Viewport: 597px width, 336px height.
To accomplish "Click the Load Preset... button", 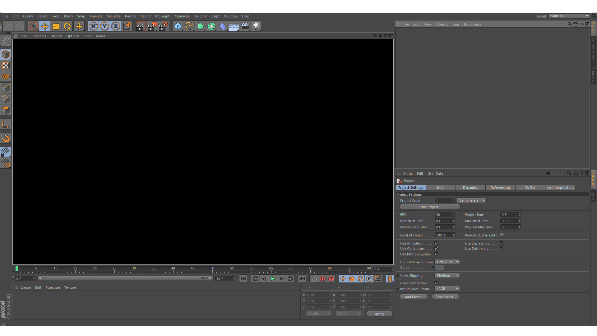I will tap(414, 297).
